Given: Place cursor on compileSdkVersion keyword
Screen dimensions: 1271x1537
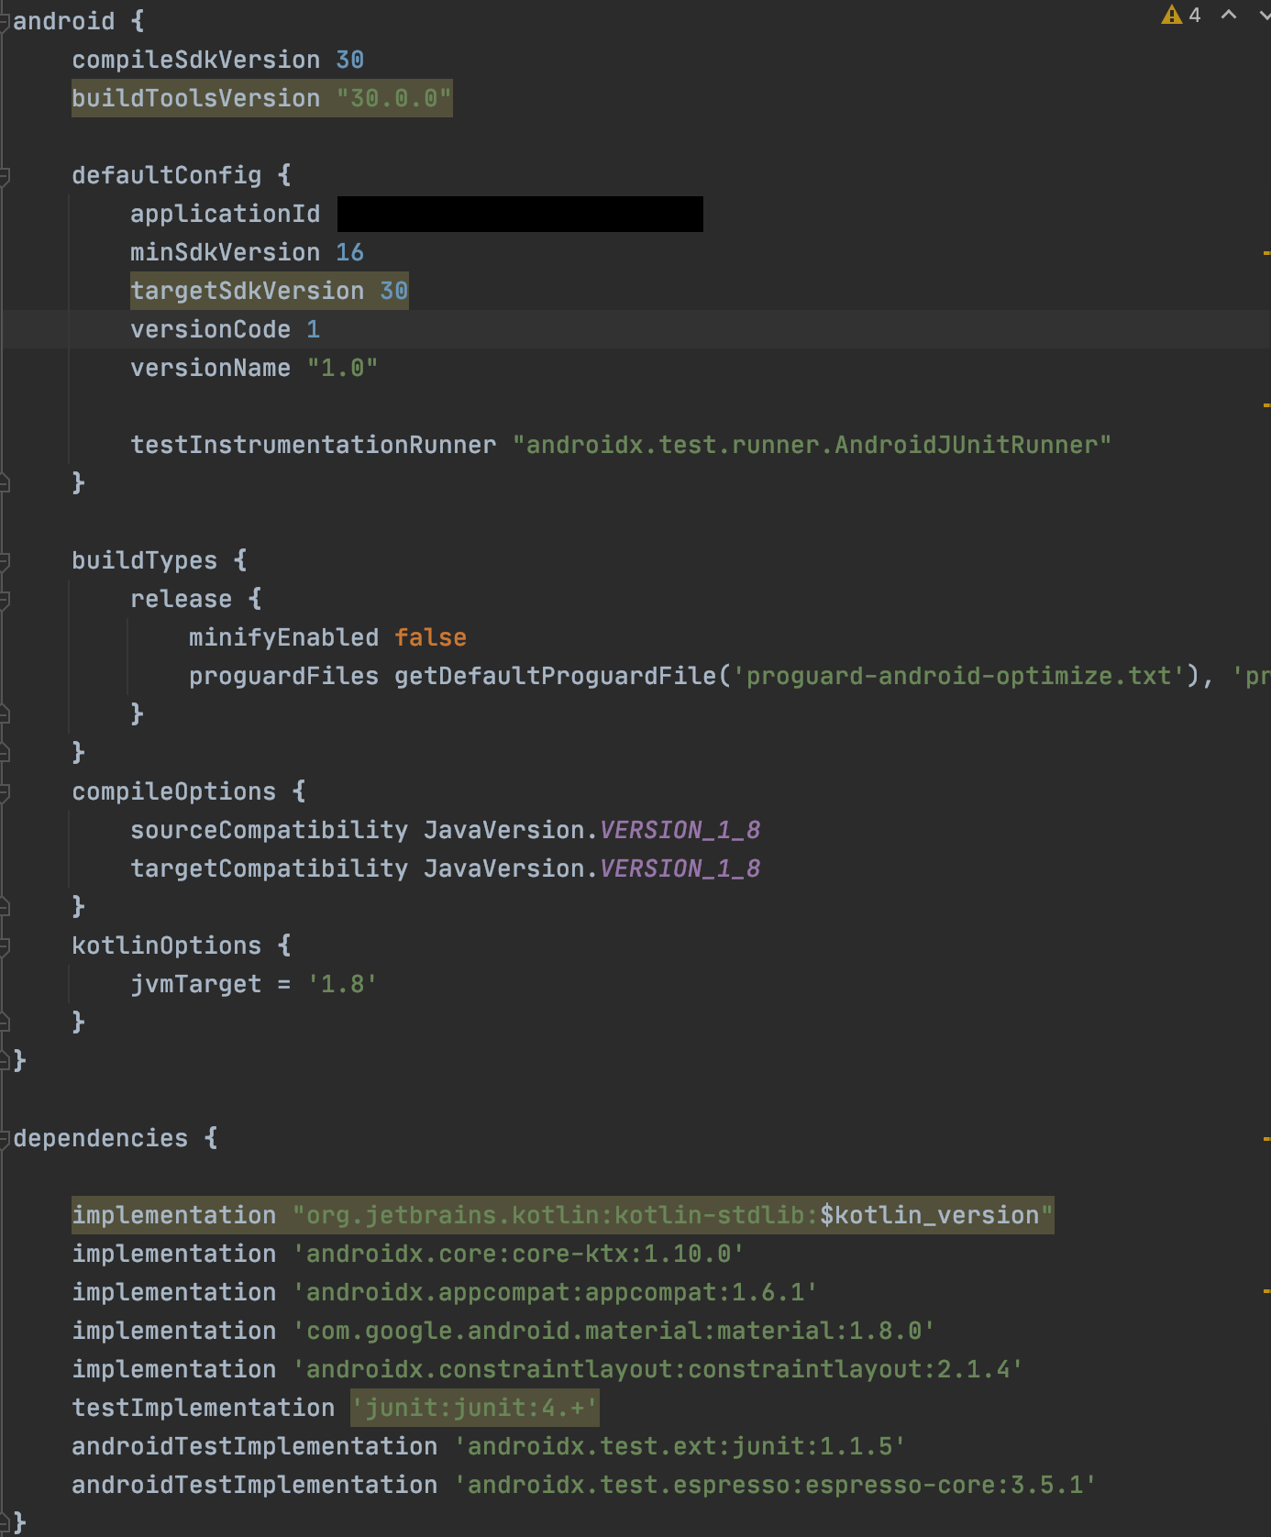Looking at the screenshot, I should point(196,60).
